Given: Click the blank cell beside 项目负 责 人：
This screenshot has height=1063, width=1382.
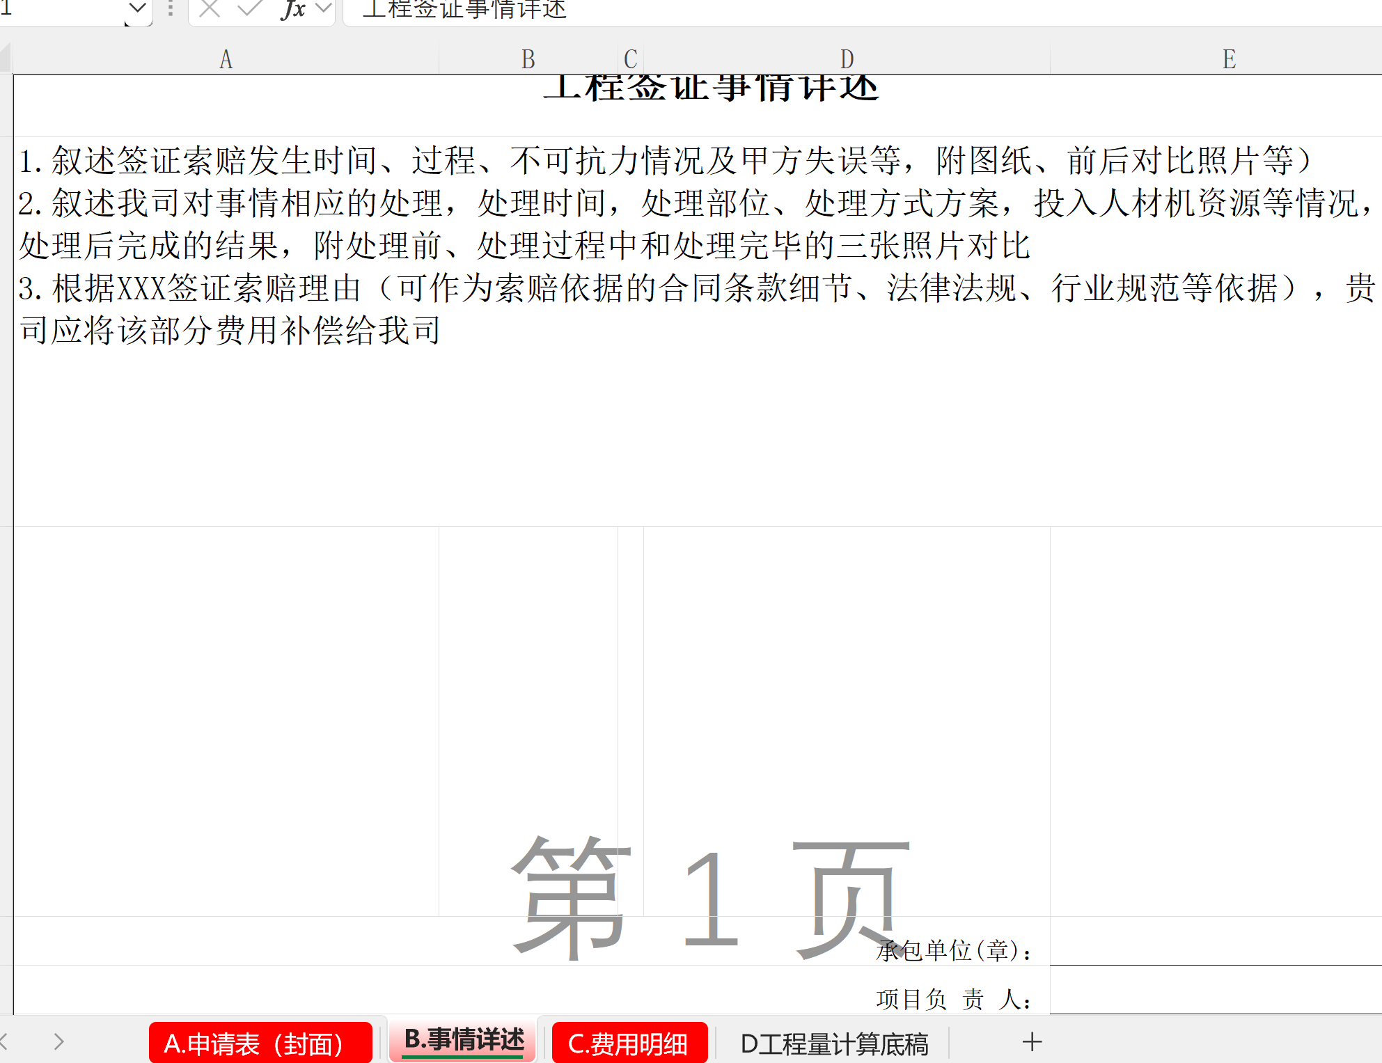Looking at the screenshot, I should click(x=1216, y=990).
